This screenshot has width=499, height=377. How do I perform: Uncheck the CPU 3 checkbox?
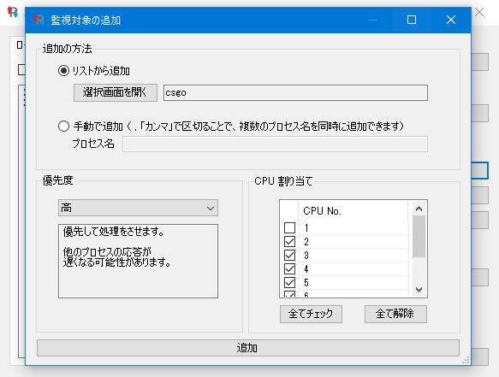[289, 256]
